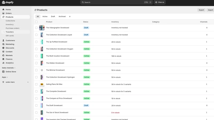Click the Shopify logo

pos(8,2)
